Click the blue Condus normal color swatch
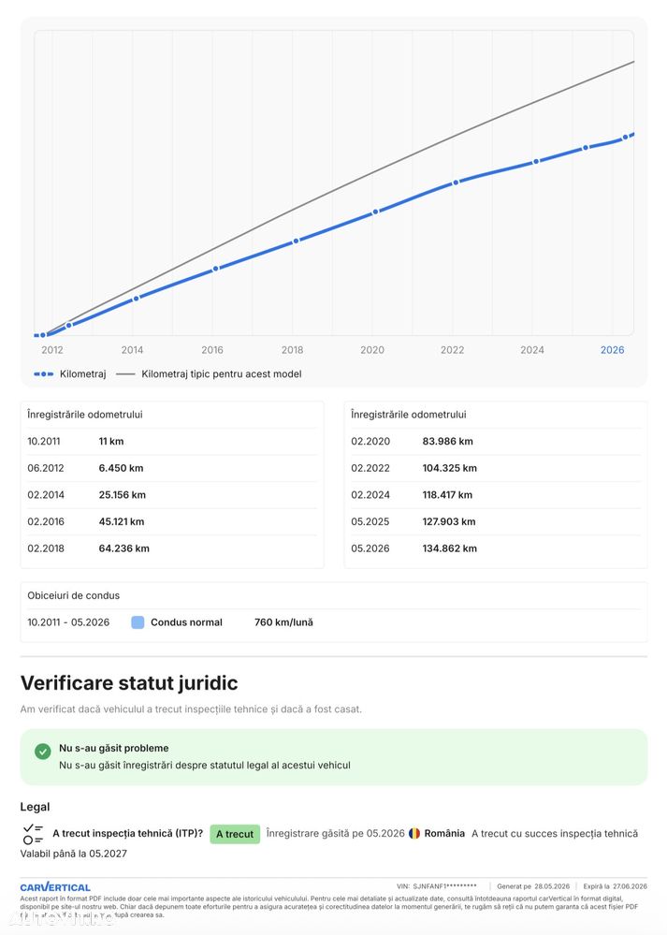Viewport: 667px width, 935px height. [x=138, y=622]
